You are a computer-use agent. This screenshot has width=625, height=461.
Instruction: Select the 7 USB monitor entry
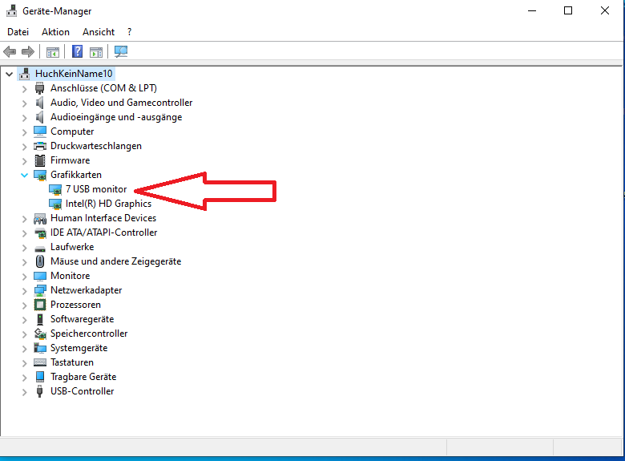tap(96, 189)
